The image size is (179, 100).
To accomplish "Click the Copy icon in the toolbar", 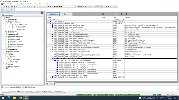I will click(12, 6).
